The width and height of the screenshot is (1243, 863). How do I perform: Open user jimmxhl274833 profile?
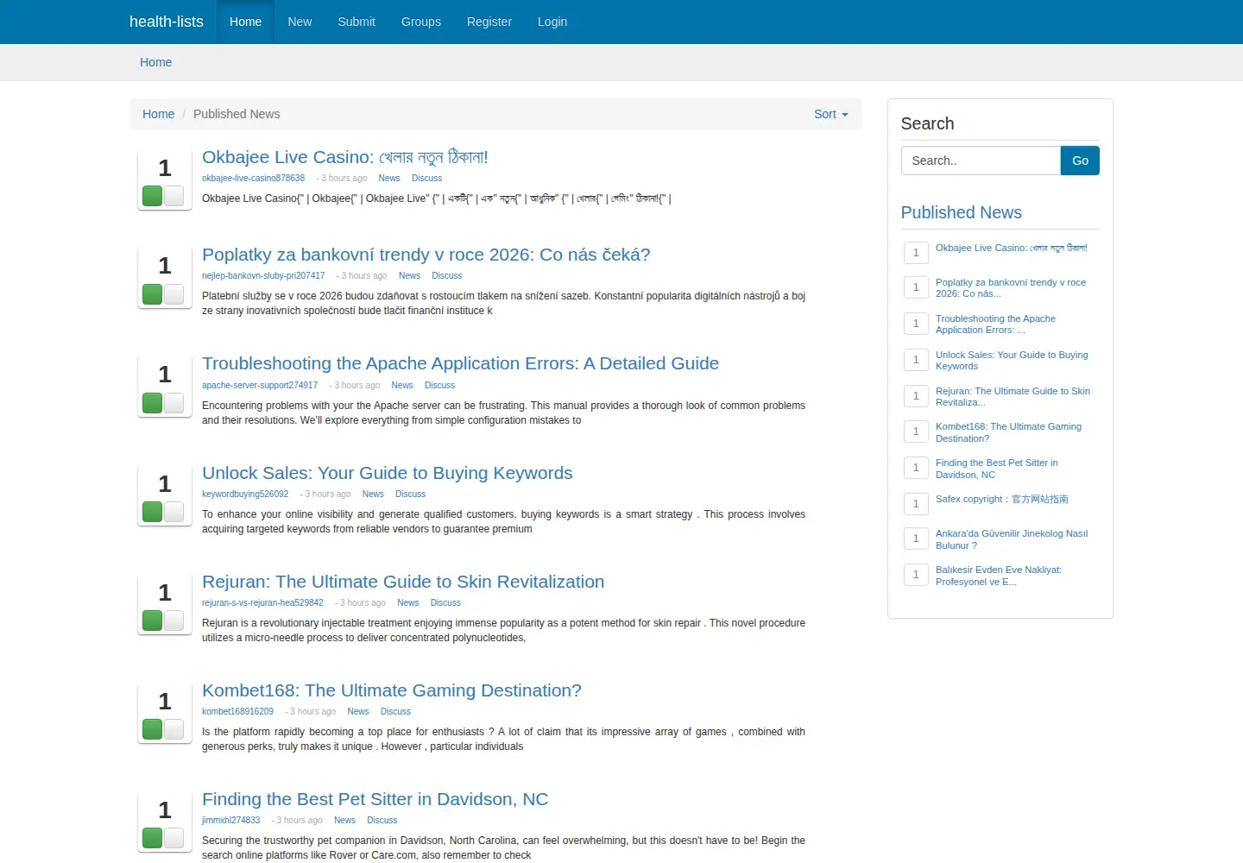click(230, 821)
